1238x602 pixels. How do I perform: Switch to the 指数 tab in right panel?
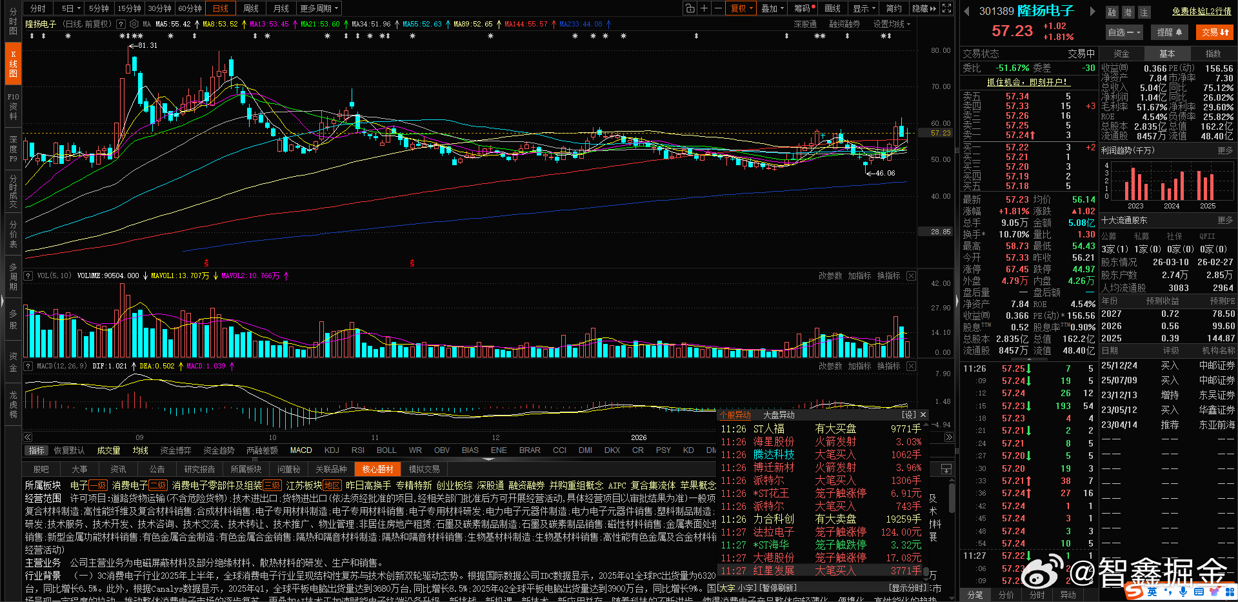1213,54
